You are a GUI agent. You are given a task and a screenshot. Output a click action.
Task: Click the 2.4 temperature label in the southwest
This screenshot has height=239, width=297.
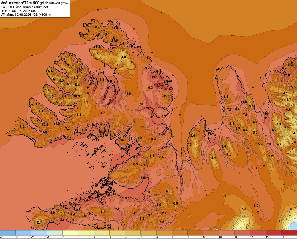click(39, 222)
